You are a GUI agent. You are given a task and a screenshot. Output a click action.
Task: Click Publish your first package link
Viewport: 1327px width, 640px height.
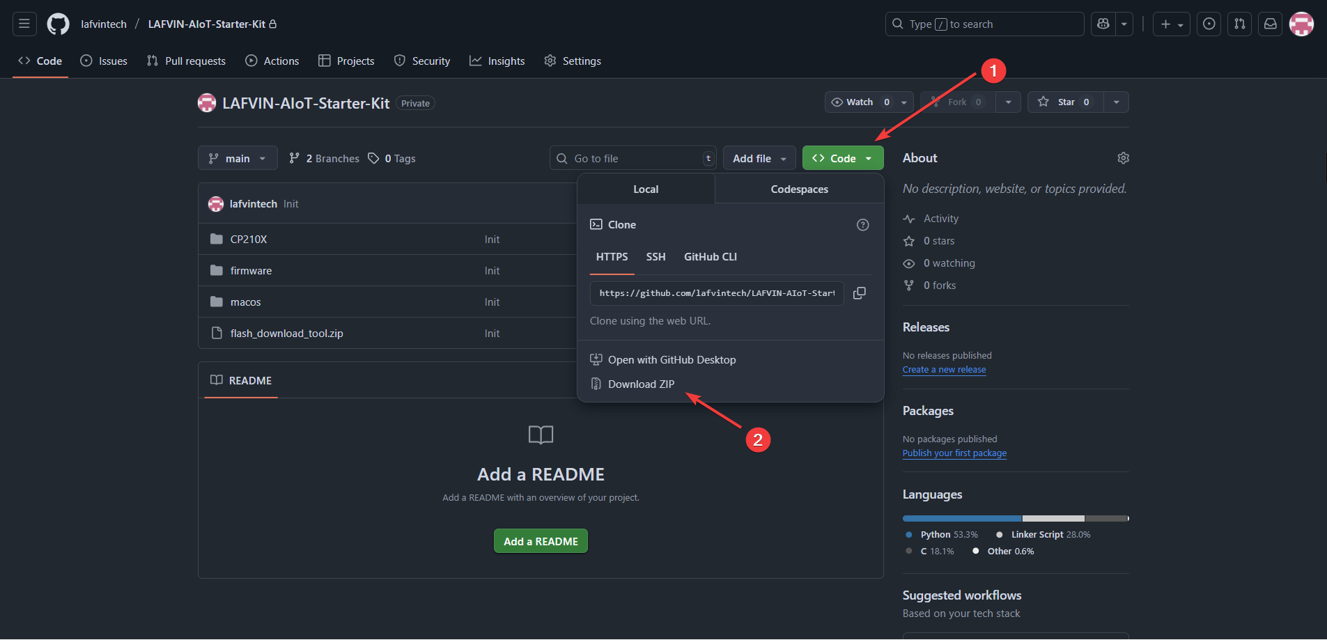tap(954, 453)
